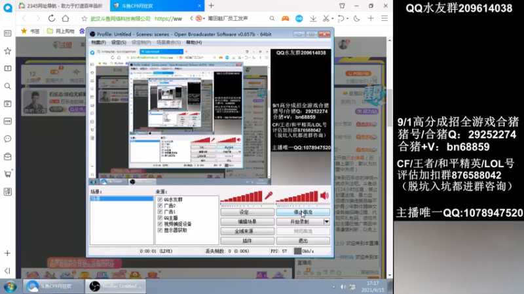Uncheck the QQ水友群 source
This screenshot has width=524, height=294.
point(160,199)
